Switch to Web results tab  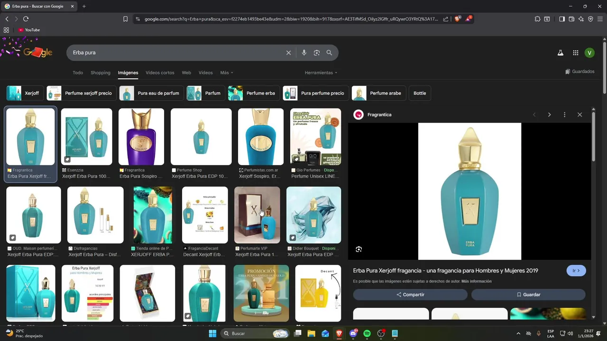[x=186, y=72]
